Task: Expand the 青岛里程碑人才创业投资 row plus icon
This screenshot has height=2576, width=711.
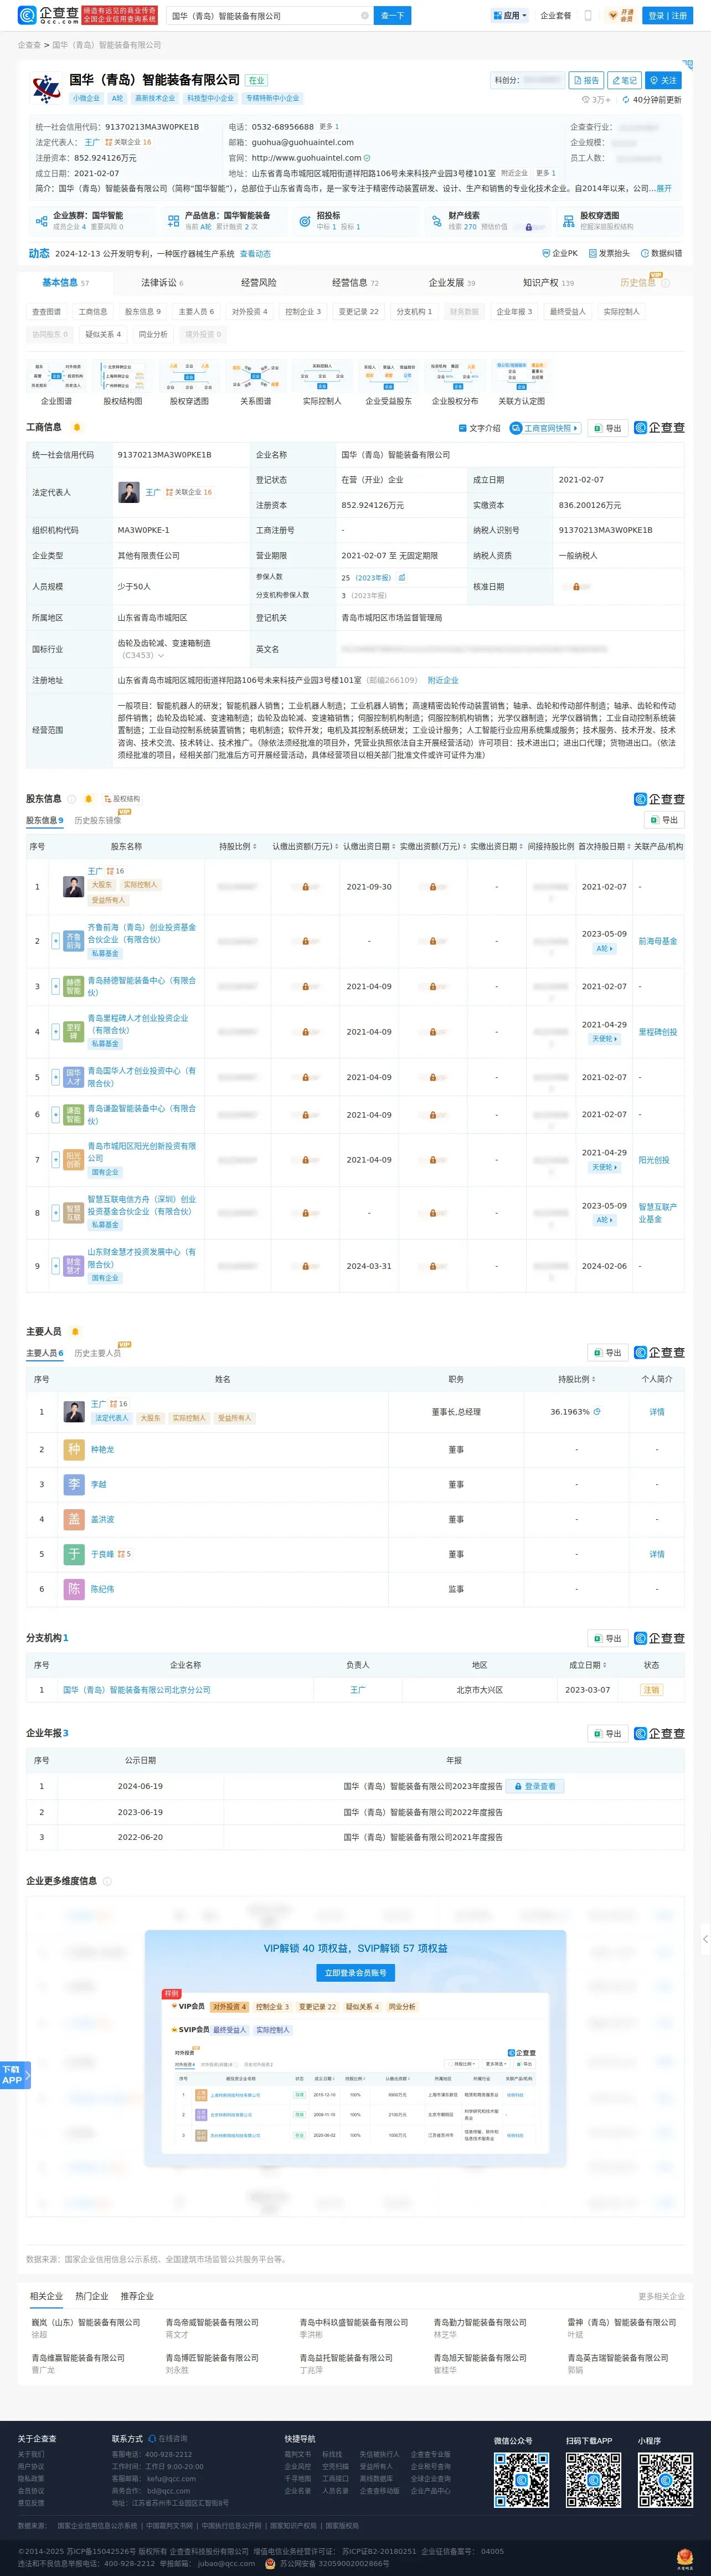Action: point(55,1032)
